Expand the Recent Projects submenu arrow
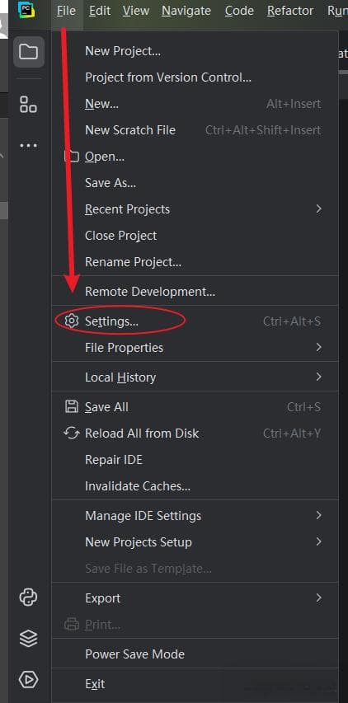This screenshot has height=703, width=348. pyautogui.click(x=318, y=209)
